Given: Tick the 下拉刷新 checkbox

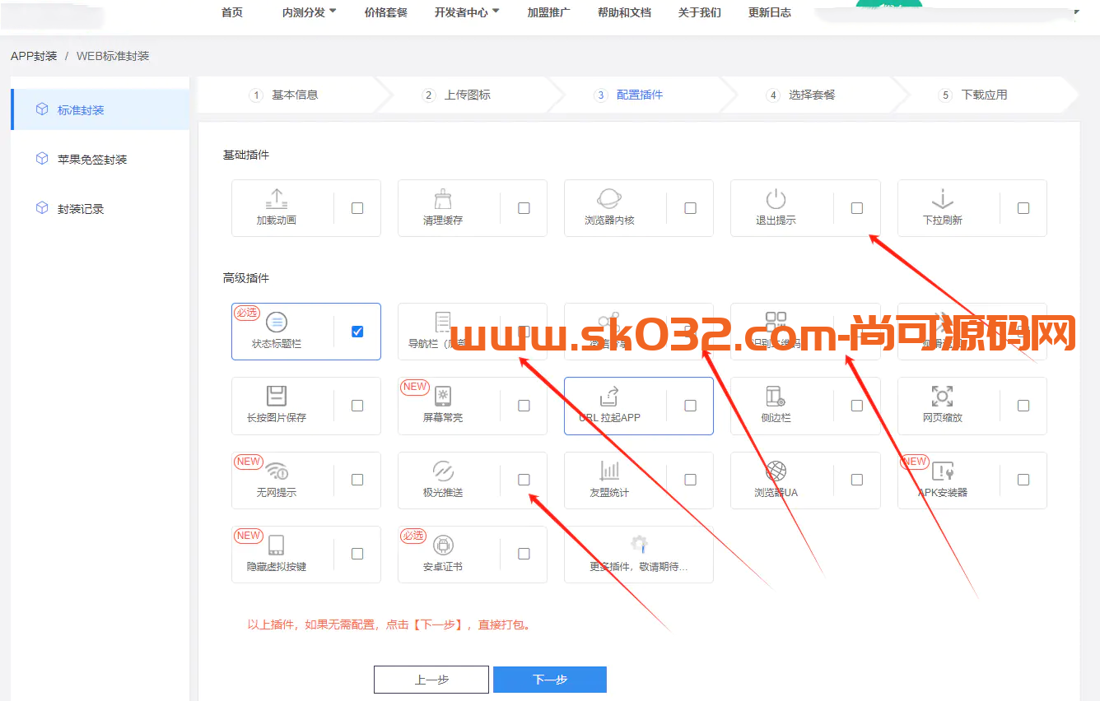Looking at the screenshot, I should 1023,208.
